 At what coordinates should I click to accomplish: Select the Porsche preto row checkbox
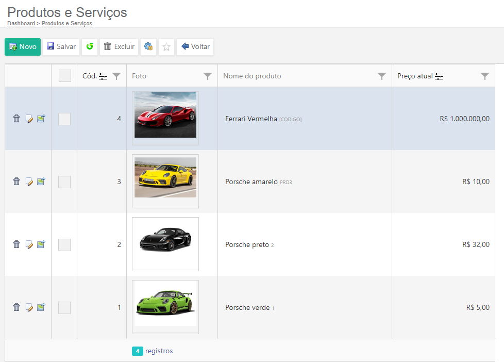point(64,245)
